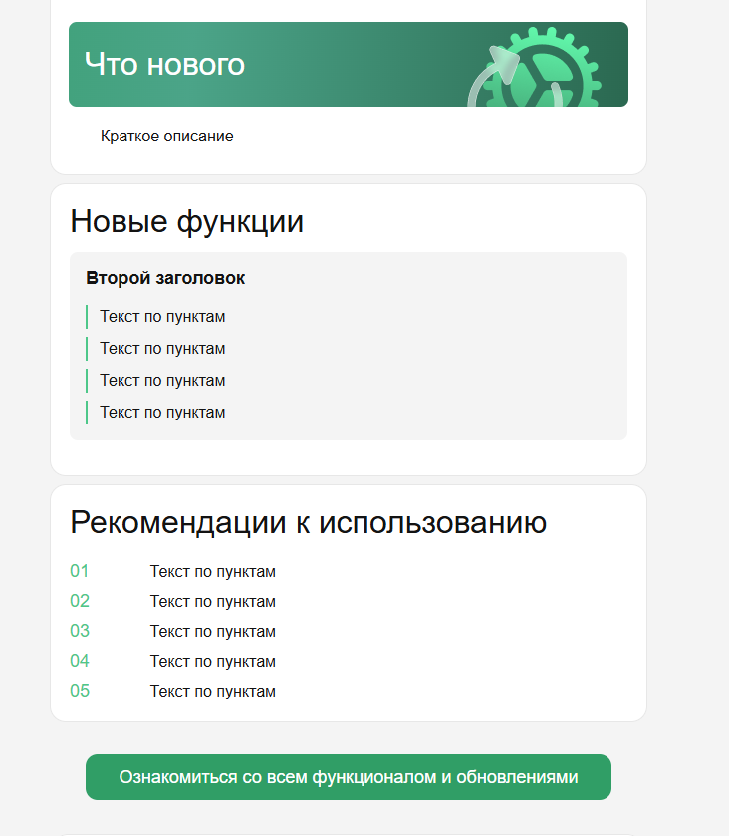Click the 'Второй заголовок' subheading
The height and width of the screenshot is (836, 729).
(165, 278)
